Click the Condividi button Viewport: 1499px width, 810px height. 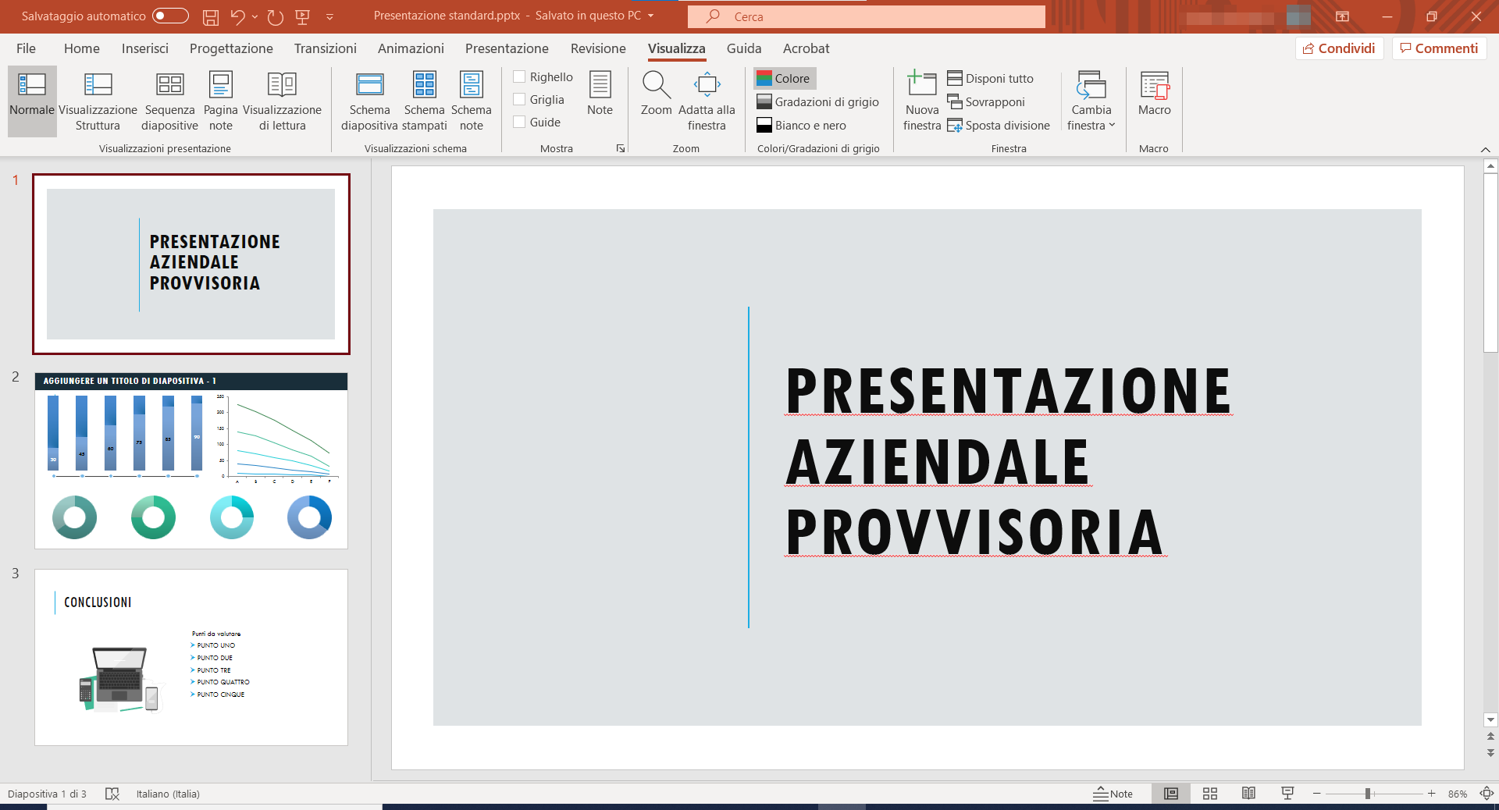pos(1339,48)
